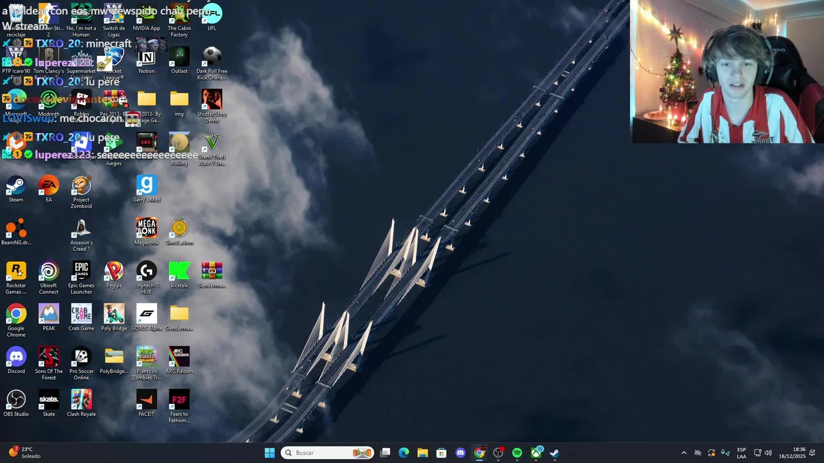Open the notification bell in the tray

point(812,453)
